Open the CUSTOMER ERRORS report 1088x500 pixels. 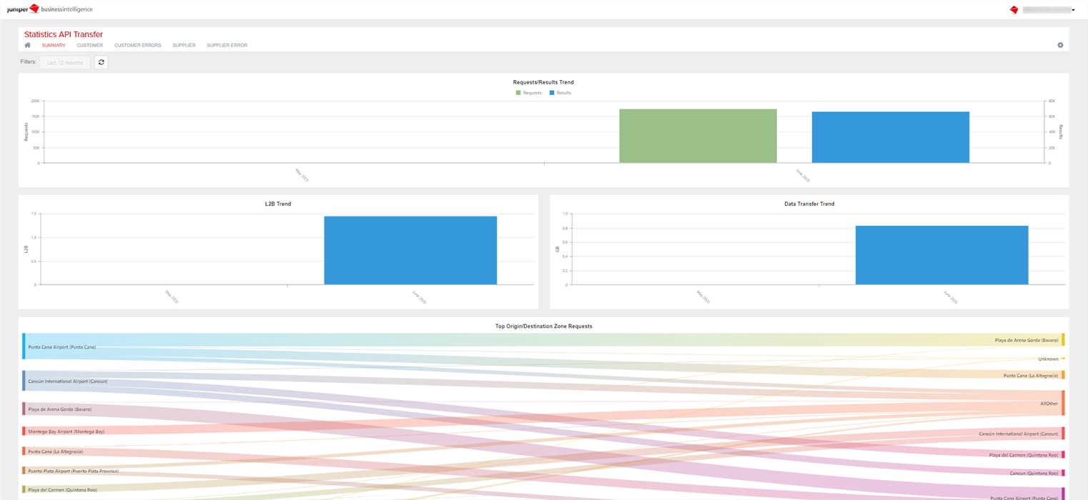137,45
